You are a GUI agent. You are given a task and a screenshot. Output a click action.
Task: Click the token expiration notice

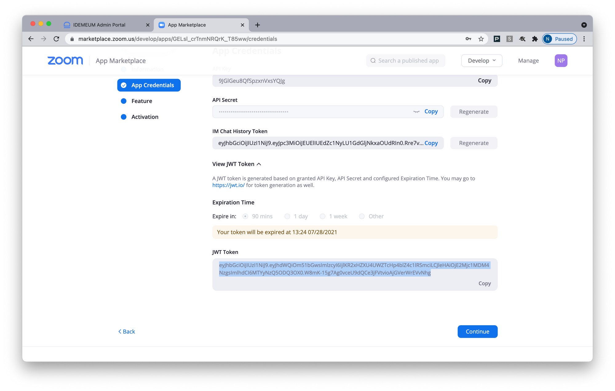[x=355, y=232]
